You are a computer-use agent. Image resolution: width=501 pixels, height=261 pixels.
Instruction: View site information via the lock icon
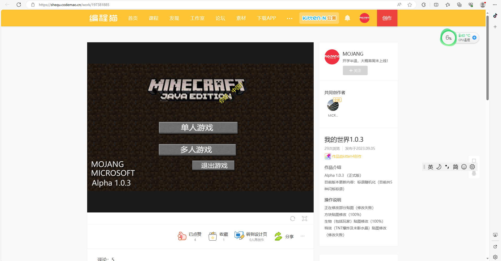pyautogui.click(x=33, y=5)
